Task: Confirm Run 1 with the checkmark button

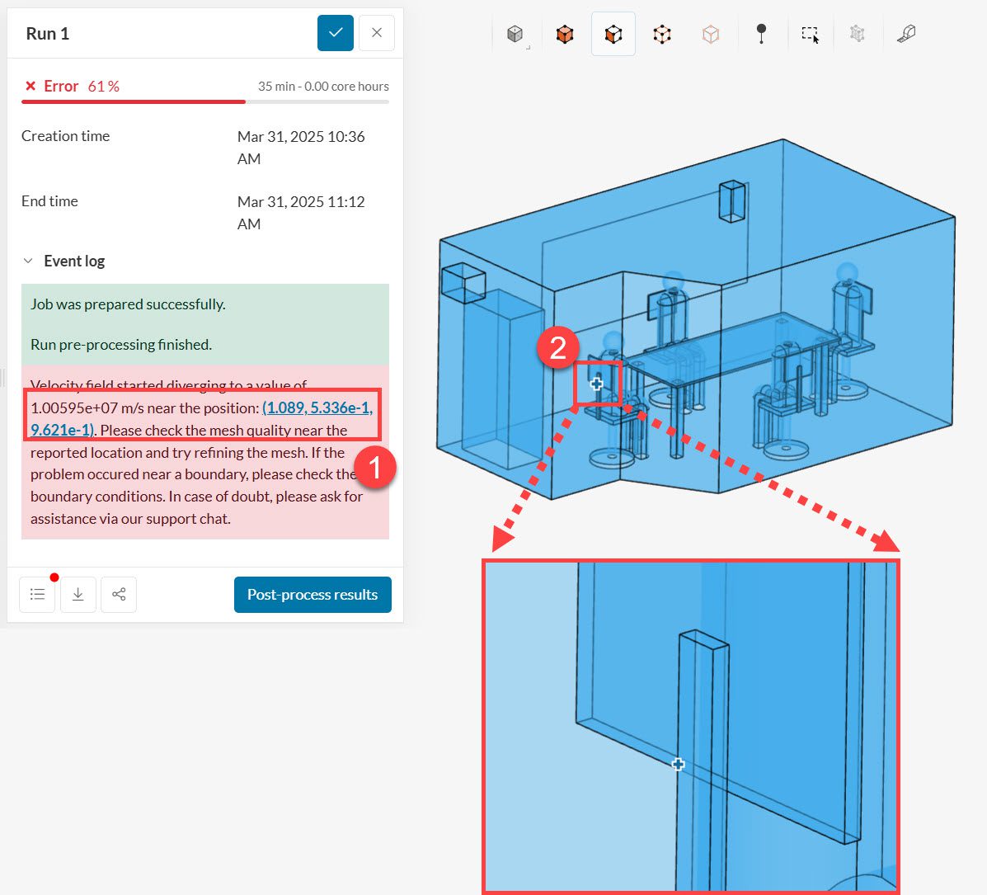Action: 336,33
